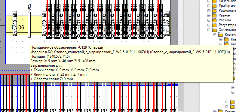Expand the Разъем tree node
The width and height of the screenshot is (236, 112).
point(209,20)
